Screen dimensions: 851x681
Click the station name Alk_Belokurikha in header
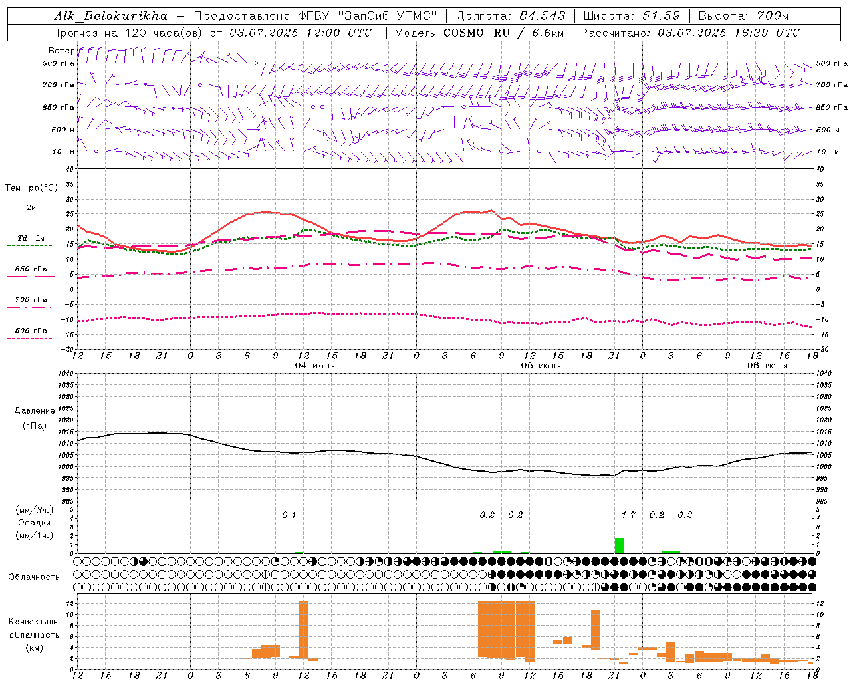tap(111, 16)
